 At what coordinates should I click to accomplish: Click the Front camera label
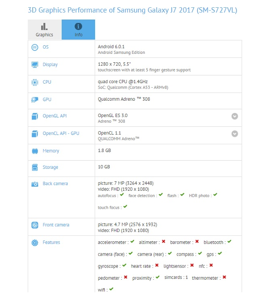point(56,225)
